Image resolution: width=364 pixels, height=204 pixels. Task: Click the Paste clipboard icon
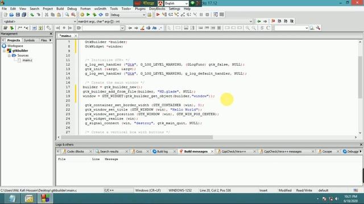point(59,15)
